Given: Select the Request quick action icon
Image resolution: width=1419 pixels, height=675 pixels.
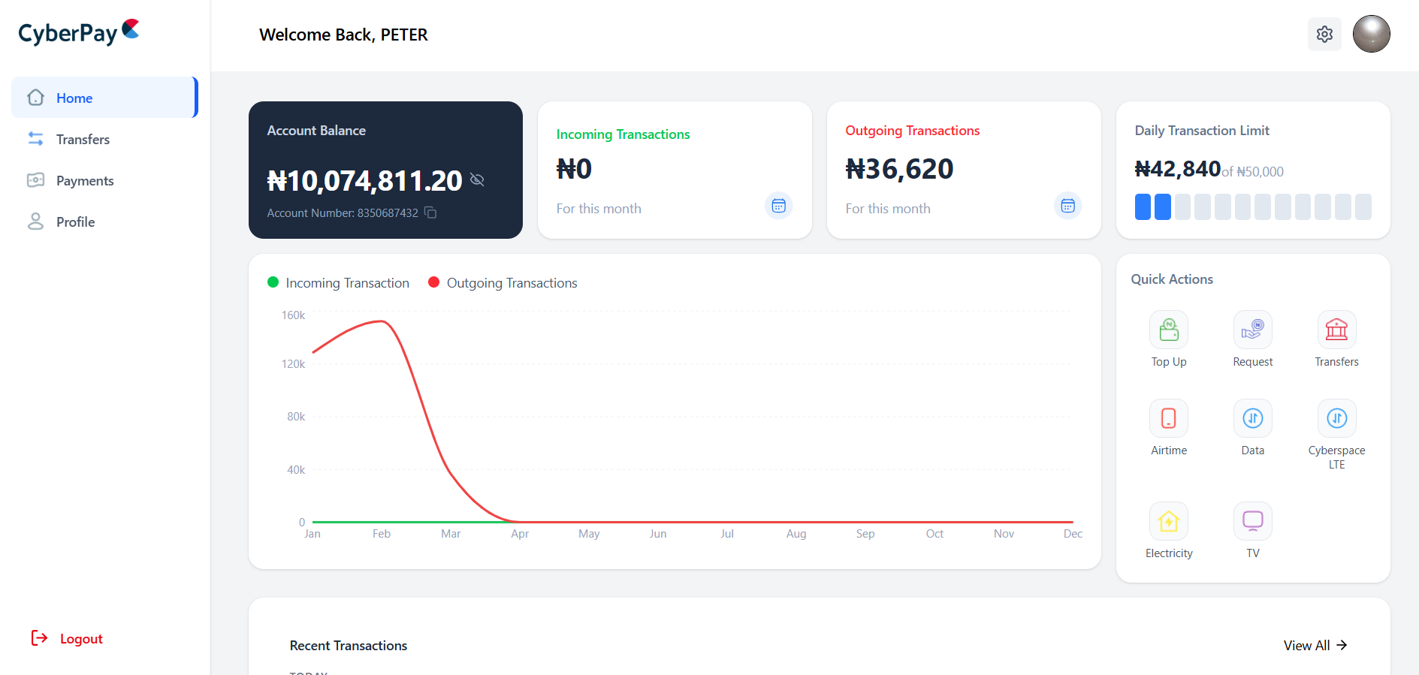Looking at the screenshot, I should tap(1251, 330).
